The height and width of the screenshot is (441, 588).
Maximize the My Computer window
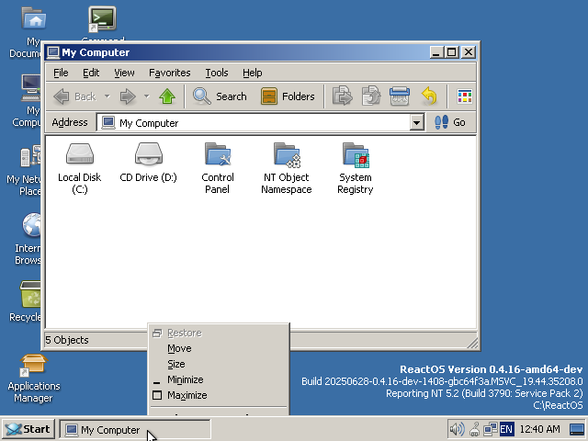point(451,52)
